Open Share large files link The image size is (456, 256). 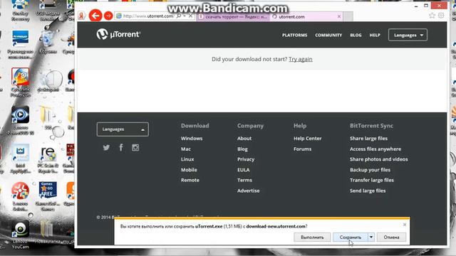(369, 139)
